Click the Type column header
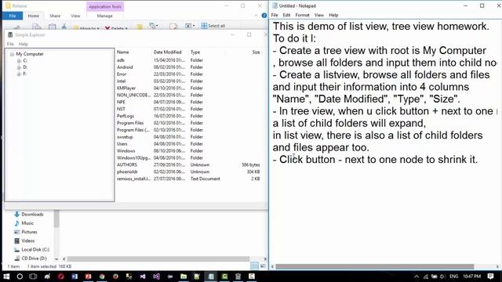Viewport: 502px width, 282px height. tap(195, 52)
